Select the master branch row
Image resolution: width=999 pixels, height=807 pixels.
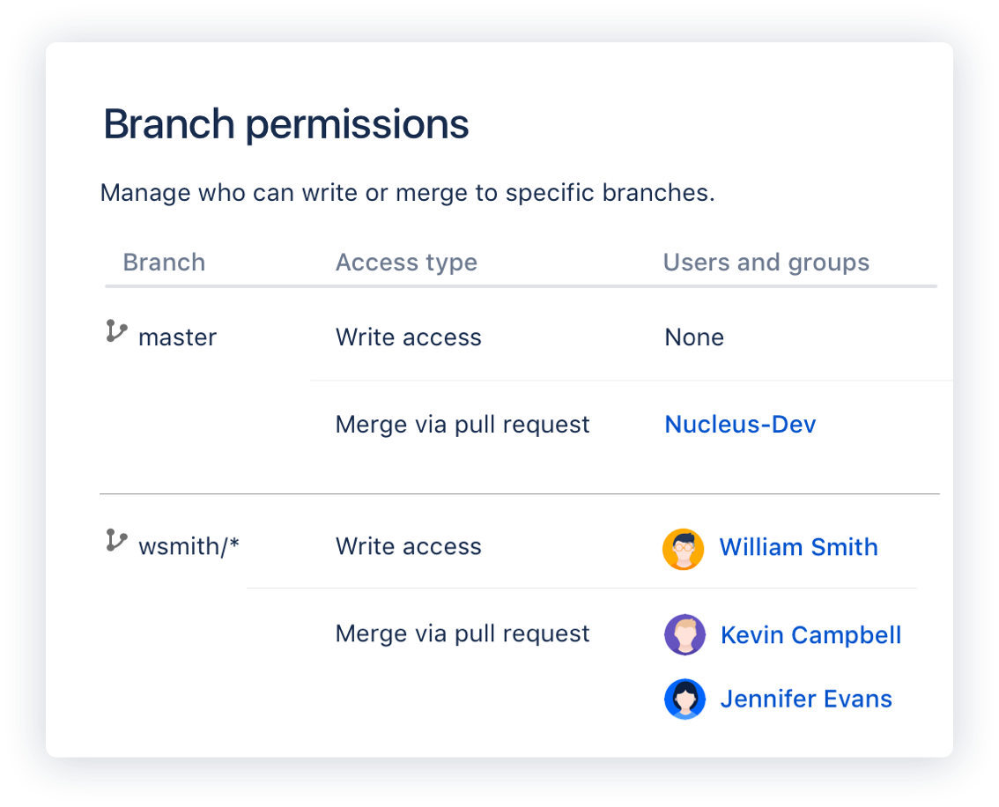177,337
